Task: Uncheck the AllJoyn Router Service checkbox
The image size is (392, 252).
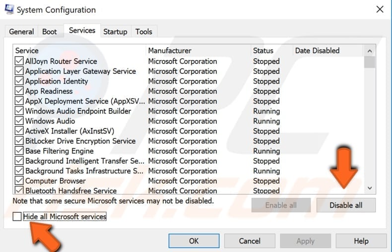Action: [19, 62]
